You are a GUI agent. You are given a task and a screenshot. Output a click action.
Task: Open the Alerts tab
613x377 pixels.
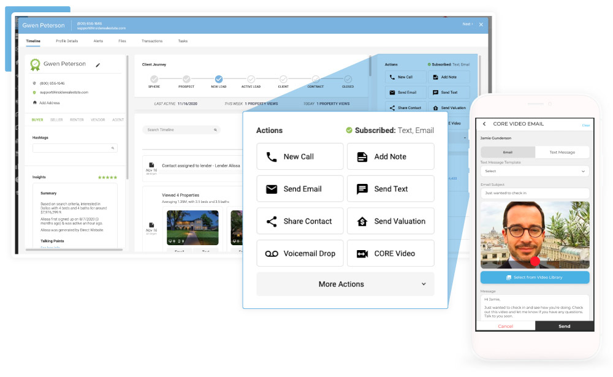(98, 41)
